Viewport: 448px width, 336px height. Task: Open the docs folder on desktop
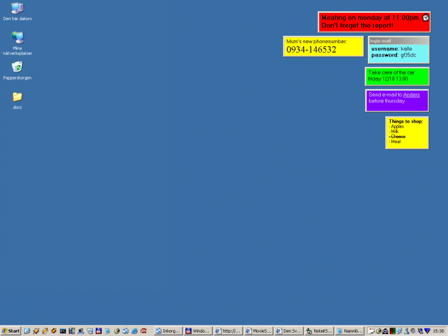17,97
